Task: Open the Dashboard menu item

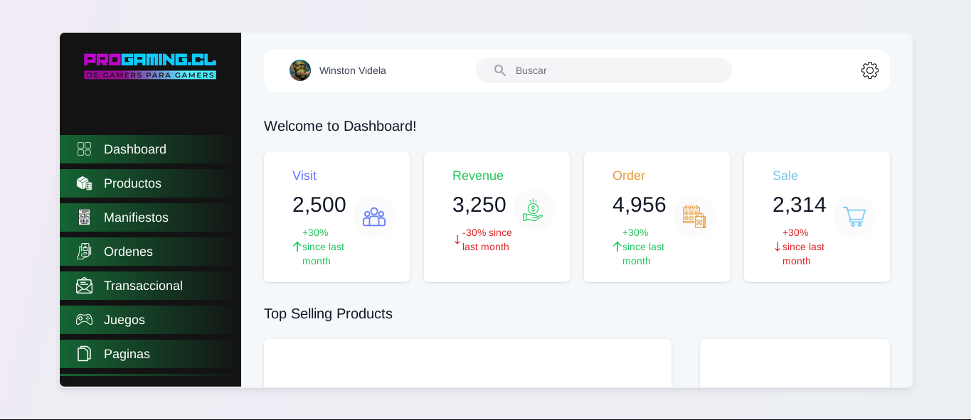Action: pos(135,149)
